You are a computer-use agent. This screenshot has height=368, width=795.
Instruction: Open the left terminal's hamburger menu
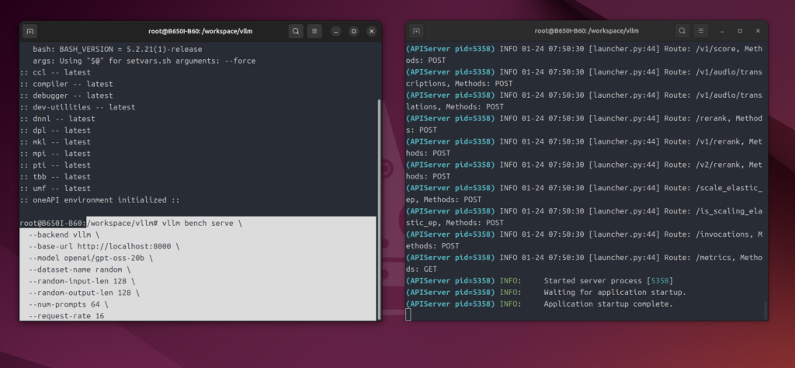(x=314, y=32)
